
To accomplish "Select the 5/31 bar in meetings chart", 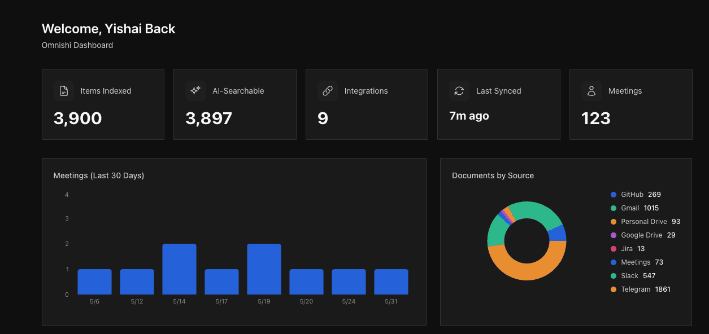I will (391, 282).
